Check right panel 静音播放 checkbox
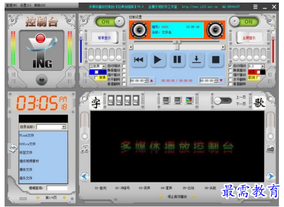Image resolution: width=284 pixels, height=207 pixels. (x=230, y=70)
